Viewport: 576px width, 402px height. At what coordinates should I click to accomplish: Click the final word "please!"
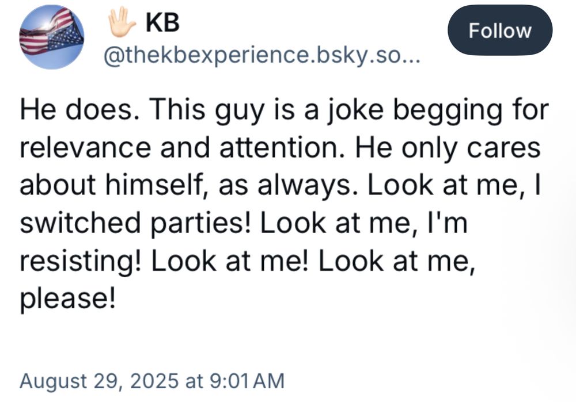pyautogui.click(x=67, y=298)
